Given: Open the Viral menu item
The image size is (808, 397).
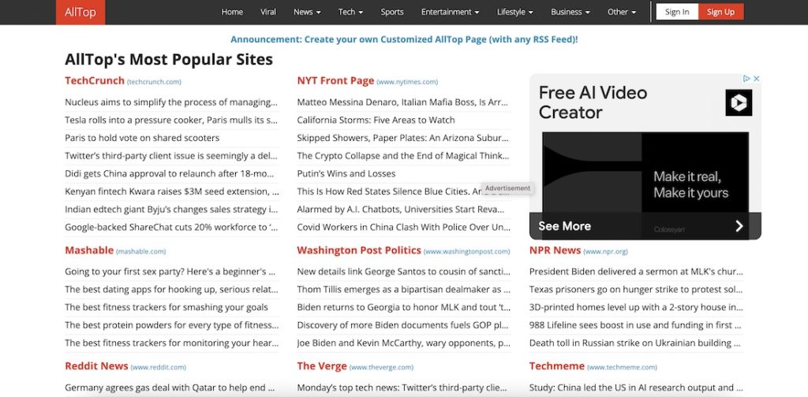Looking at the screenshot, I should click(268, 12).
